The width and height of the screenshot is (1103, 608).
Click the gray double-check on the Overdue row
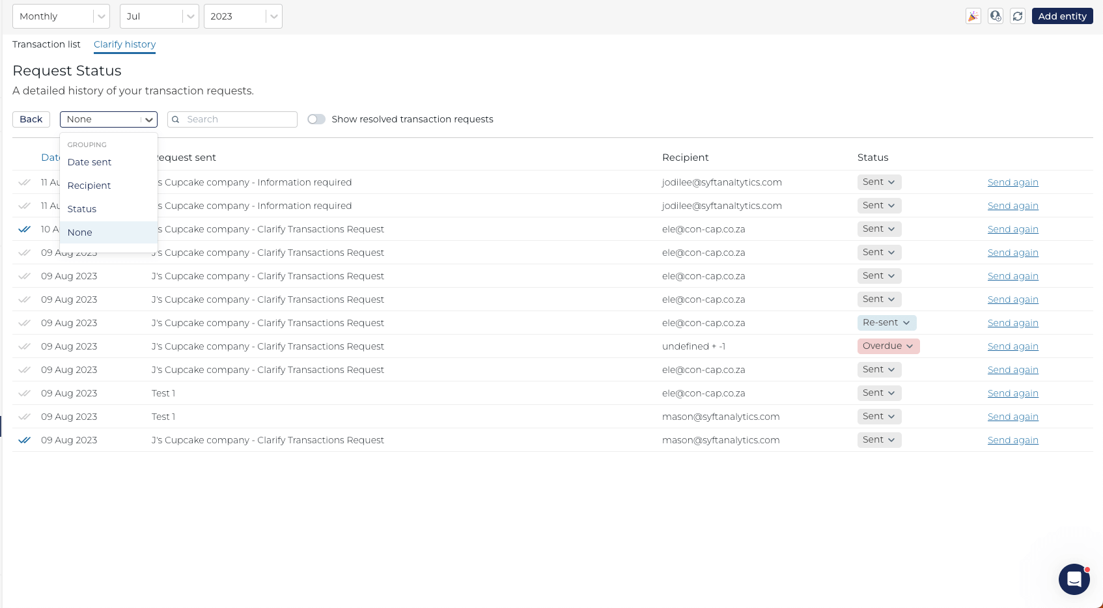click(x=24, y=346)
